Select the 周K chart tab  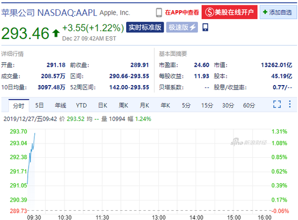(x=124, y=105)
